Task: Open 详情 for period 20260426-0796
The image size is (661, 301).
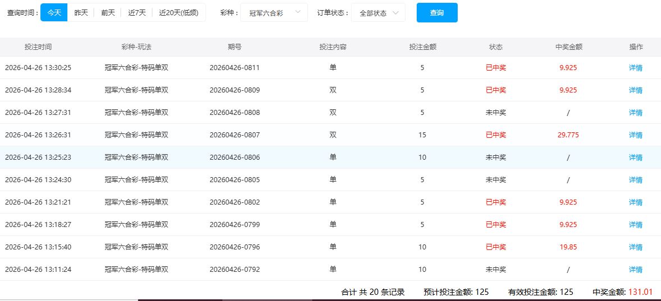Action: 636,247
